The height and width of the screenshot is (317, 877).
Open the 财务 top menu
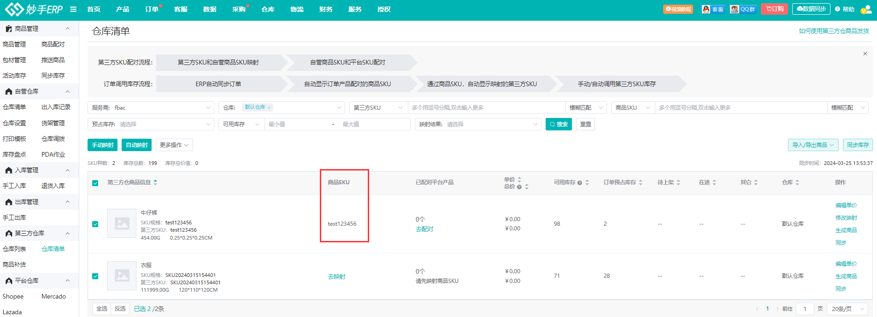[326, 9]
